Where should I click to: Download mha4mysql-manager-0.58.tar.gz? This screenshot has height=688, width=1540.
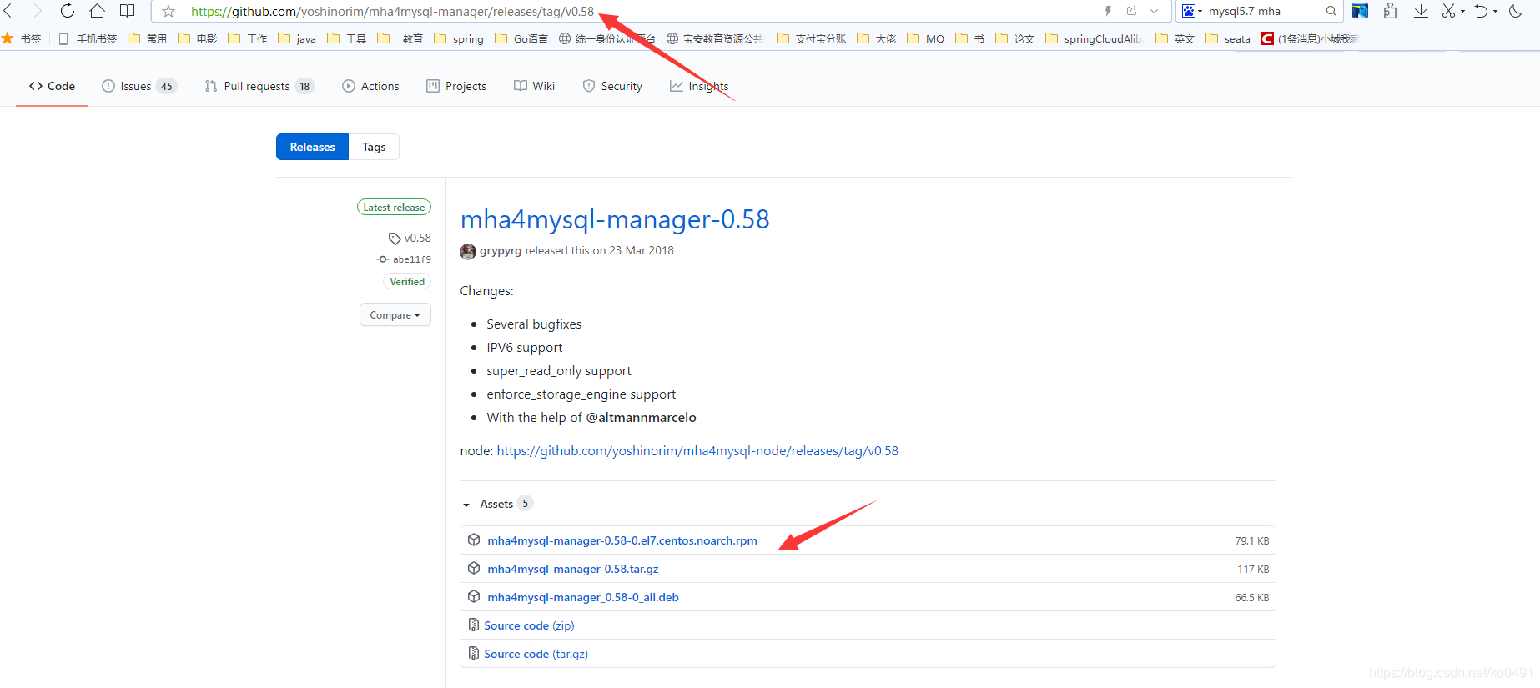click(573, 569)
